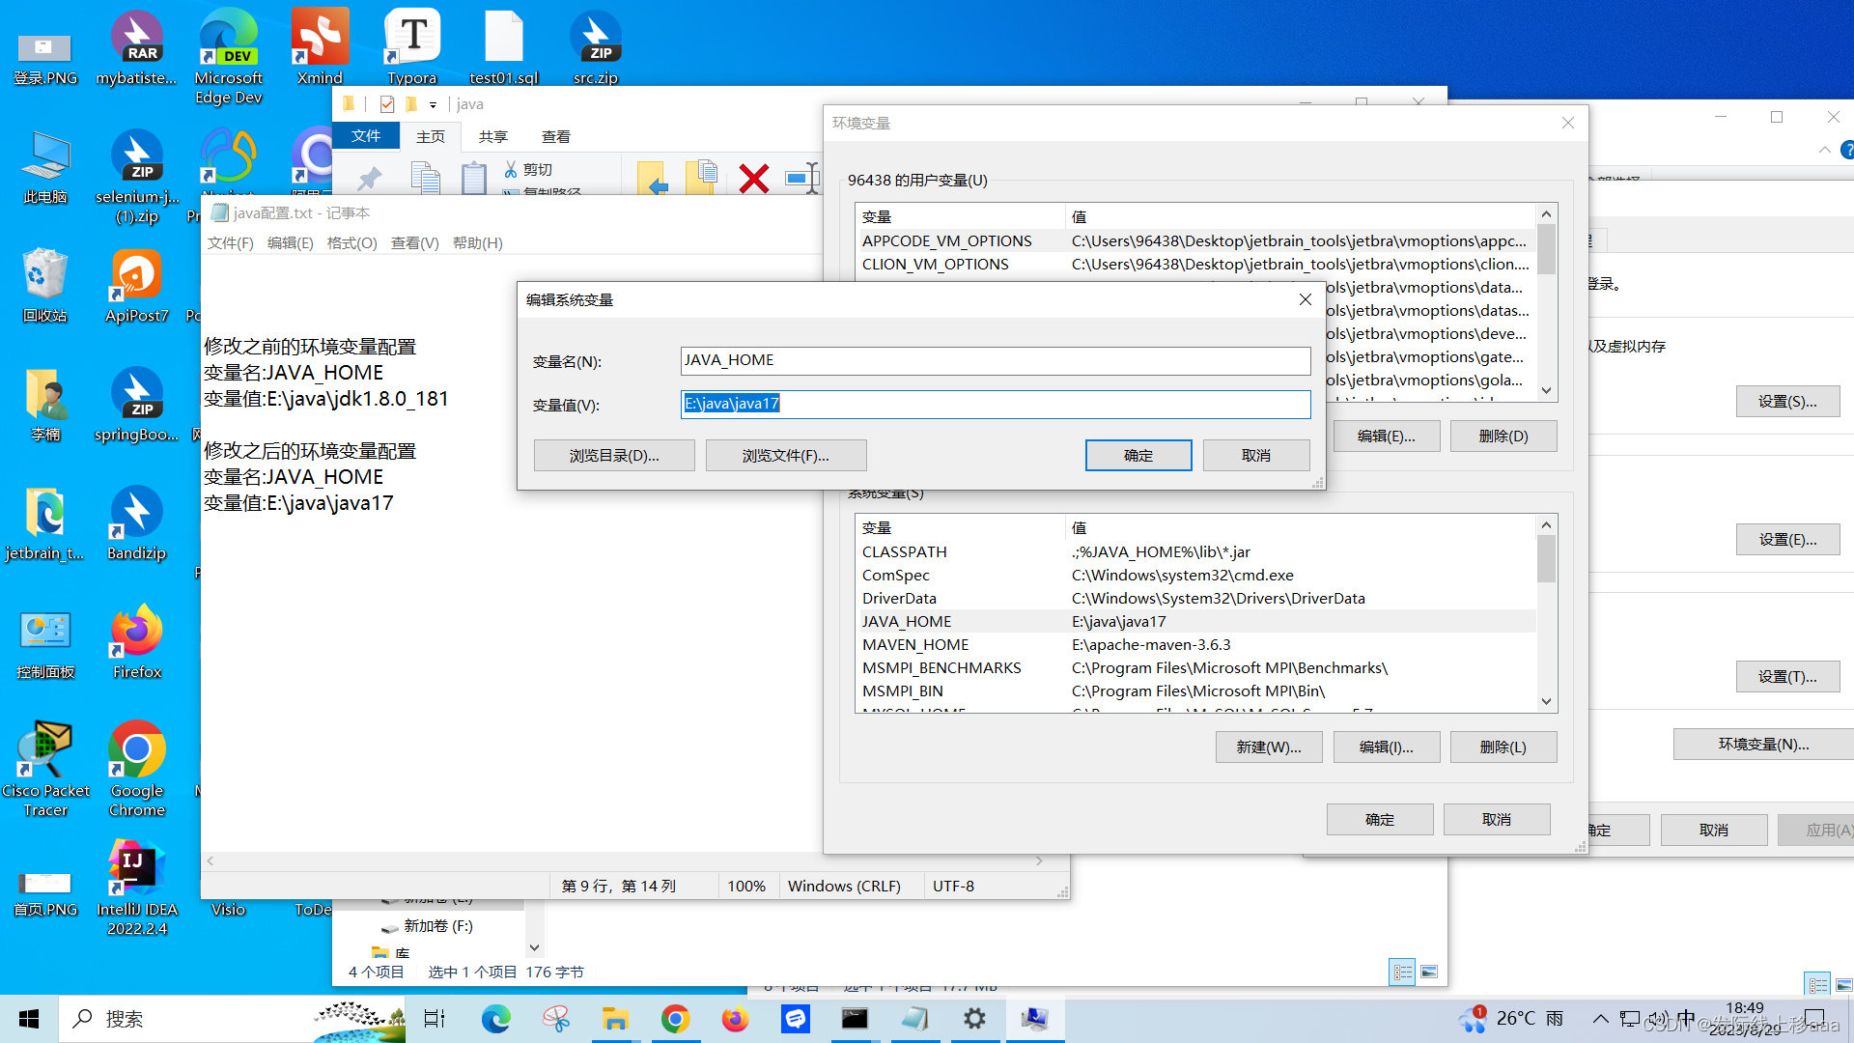Open the Typora desktop shortcut
This screenshot has width=1854, height=1043.
pyautogui.click(x=412, y=46)
